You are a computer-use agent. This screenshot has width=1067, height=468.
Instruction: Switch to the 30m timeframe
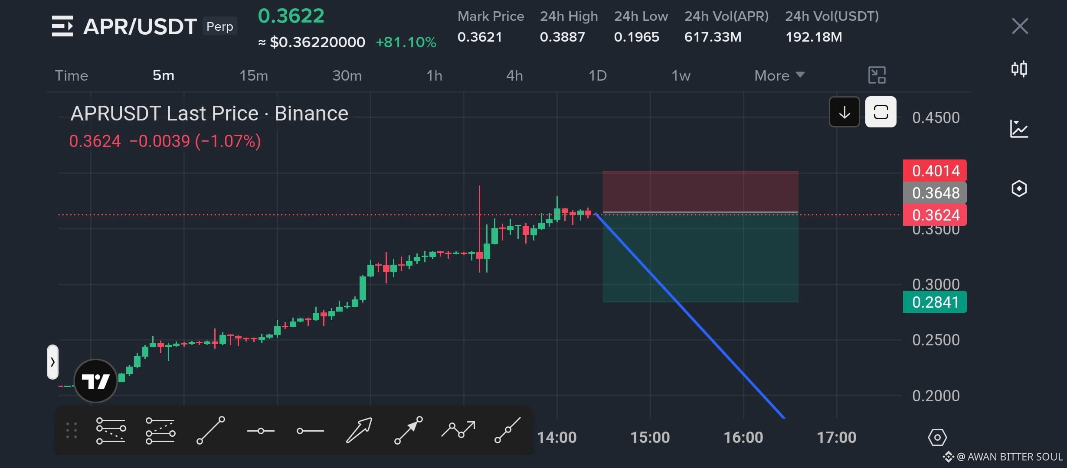pos(347,75)
